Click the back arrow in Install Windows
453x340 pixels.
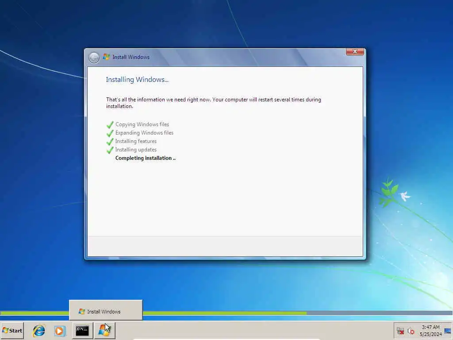[x=94, y=57]
